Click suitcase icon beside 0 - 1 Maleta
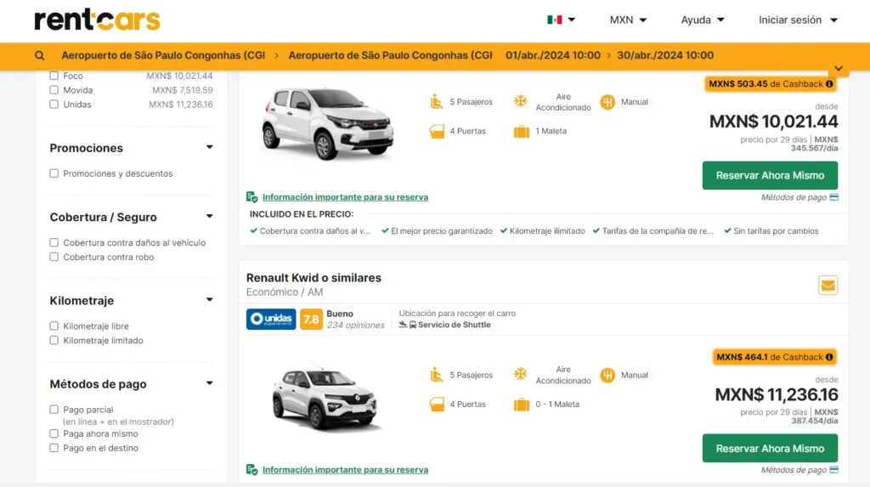This screenshot has width=870, height=487. click(522, 405)
